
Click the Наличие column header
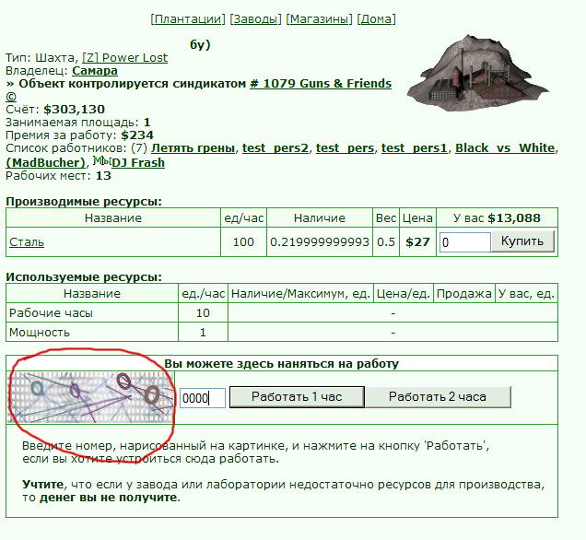pos(320,218)
